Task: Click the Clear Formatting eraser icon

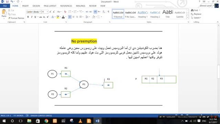Action: click(x=65, y=12)
